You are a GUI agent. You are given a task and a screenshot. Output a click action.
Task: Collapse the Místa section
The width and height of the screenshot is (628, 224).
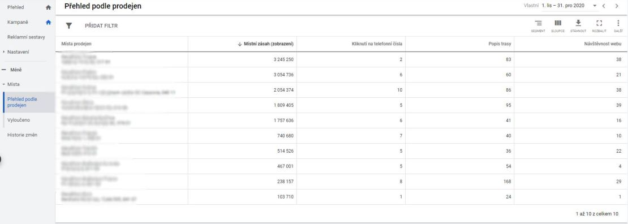[3, 84]
